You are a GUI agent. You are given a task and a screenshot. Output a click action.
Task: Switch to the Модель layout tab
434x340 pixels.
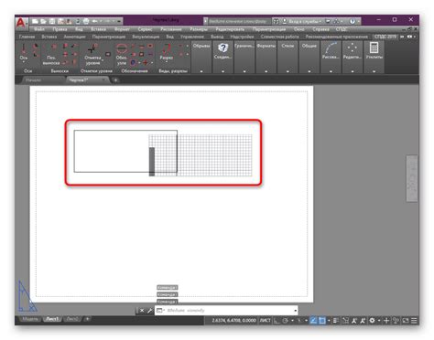click(30, 319)
